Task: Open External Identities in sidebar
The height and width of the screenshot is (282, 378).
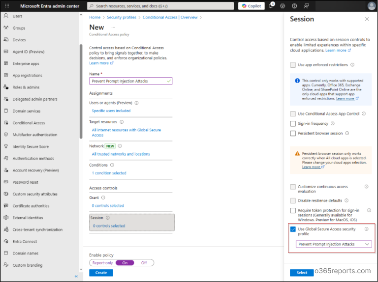Action: point(28,218)
